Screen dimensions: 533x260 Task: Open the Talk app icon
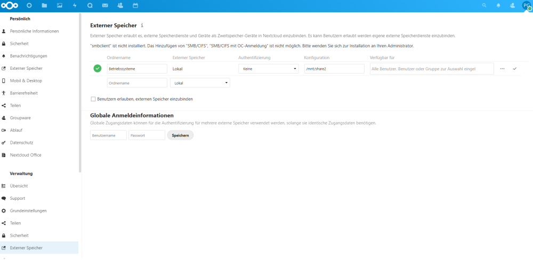(x=90, y=5)
